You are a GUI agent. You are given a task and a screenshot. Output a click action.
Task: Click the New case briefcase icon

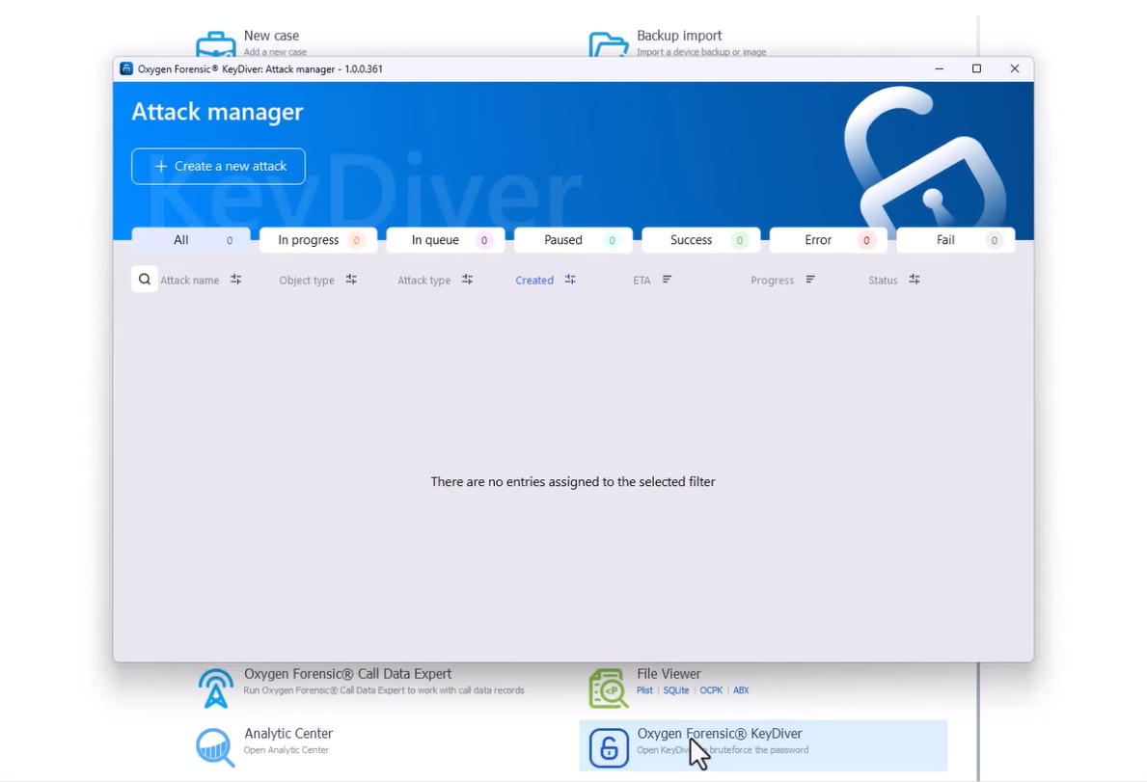click(216, 43)
